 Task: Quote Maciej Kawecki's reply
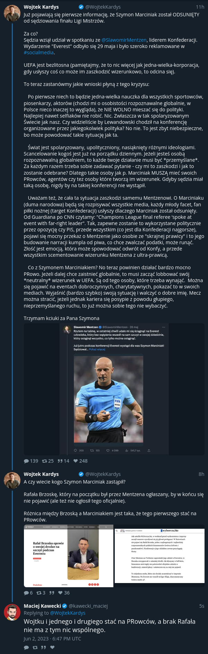click(44, 647)
